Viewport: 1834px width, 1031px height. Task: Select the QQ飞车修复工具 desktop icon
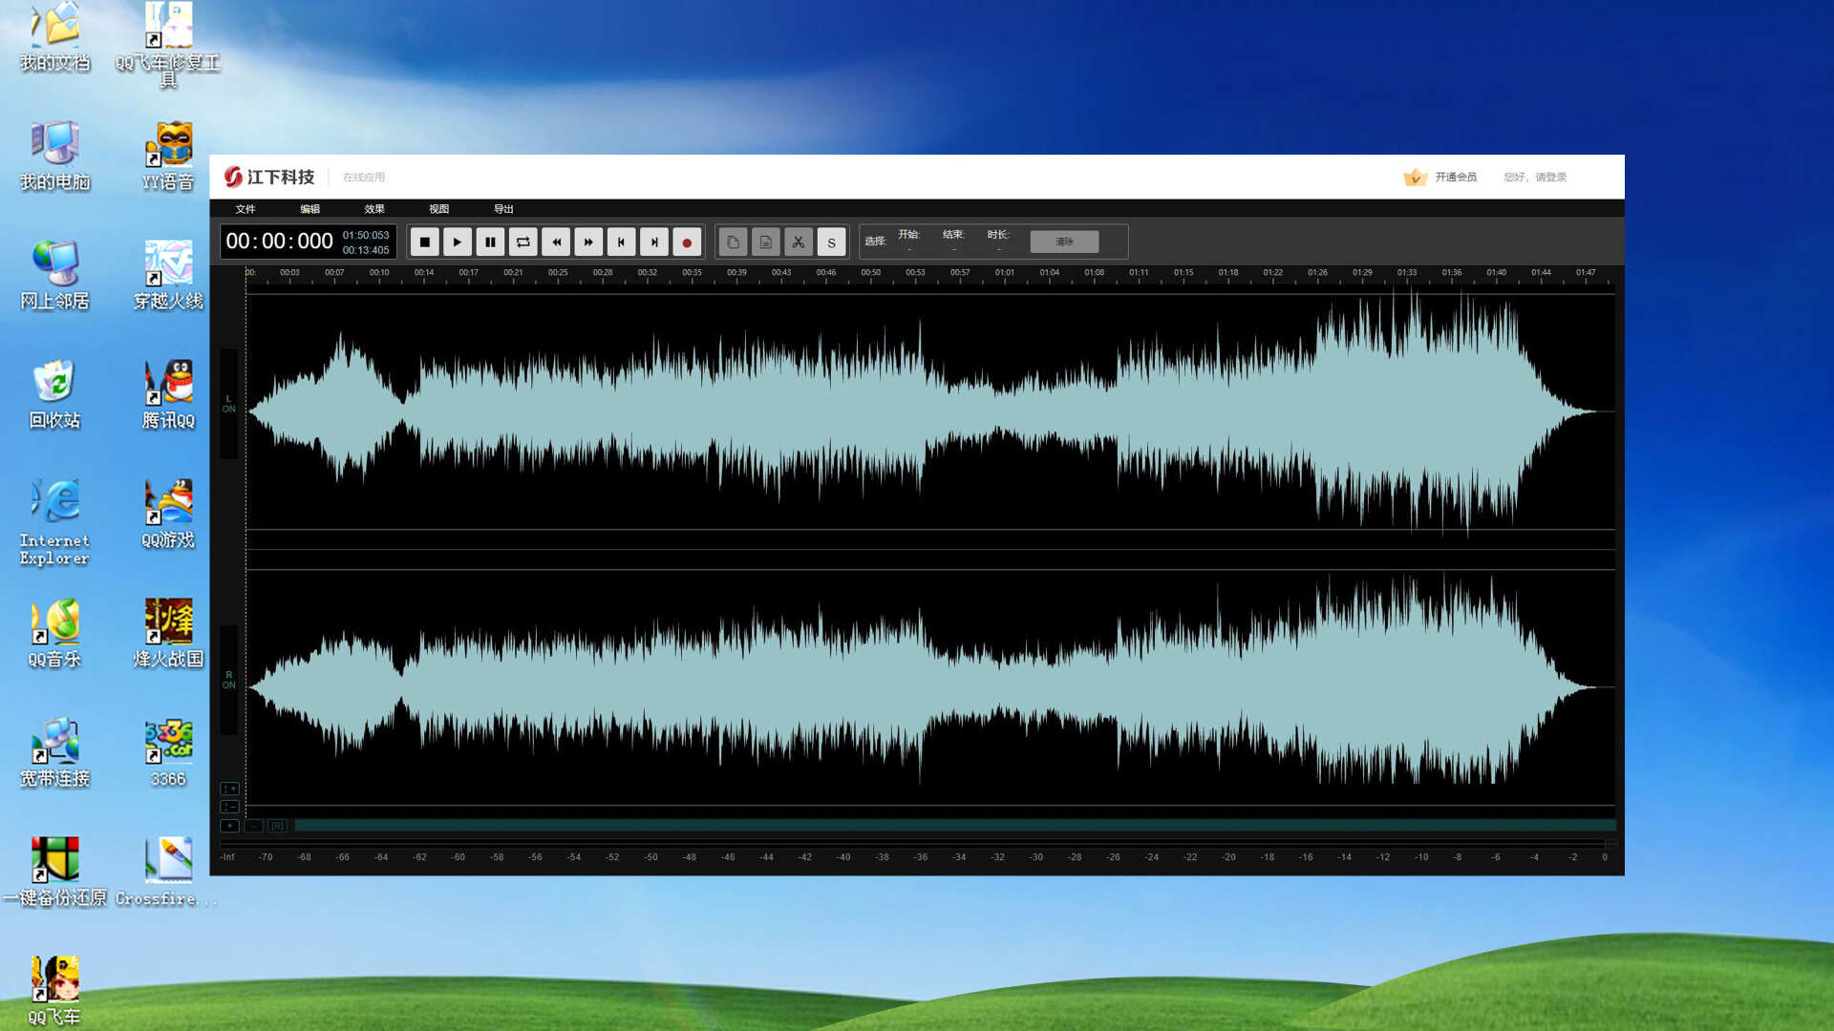[168, 45]
